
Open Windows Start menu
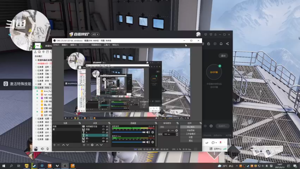coord(3,166)
